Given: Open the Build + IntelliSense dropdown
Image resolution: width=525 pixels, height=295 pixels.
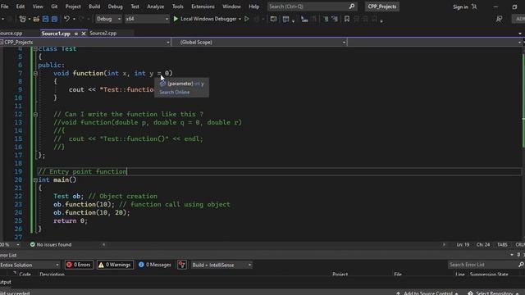Looking at the screenshot, I should (x=221, y=265).
